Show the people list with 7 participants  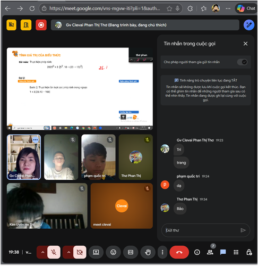pyautogui.click(x=210, y=252)
